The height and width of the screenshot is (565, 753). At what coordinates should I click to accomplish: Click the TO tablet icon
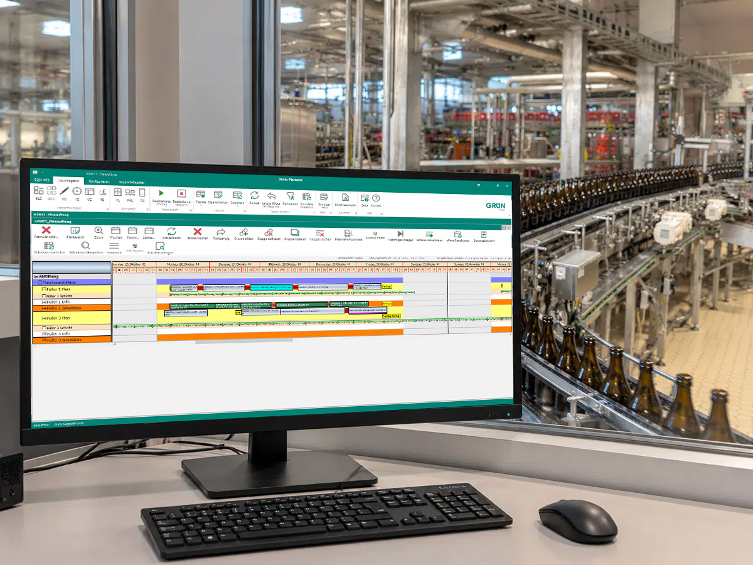click(x=142, y=192)
